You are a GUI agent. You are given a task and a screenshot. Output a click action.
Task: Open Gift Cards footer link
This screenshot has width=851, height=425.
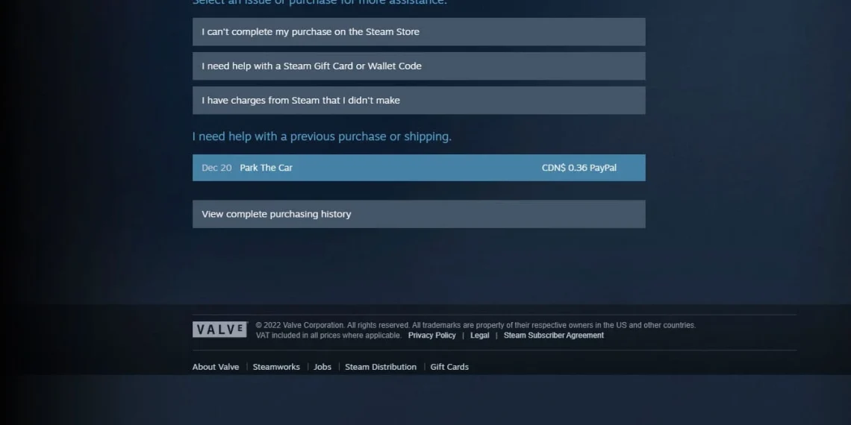tap(449, 367)
